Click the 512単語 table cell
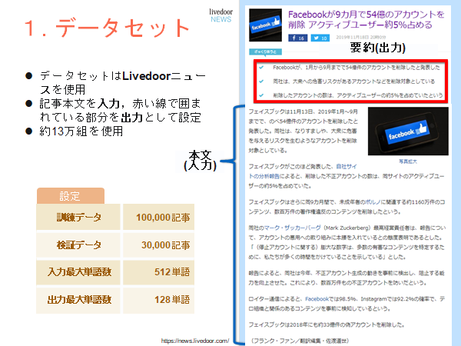 pyautogui.click(x=159, y=272)
